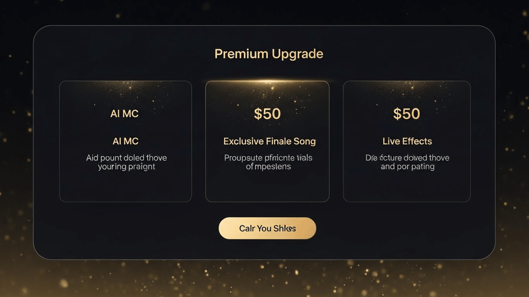Click the glowing top edge of the middle card
The height and width of the screenshot is (297, 529).
(x=267, y=81)
